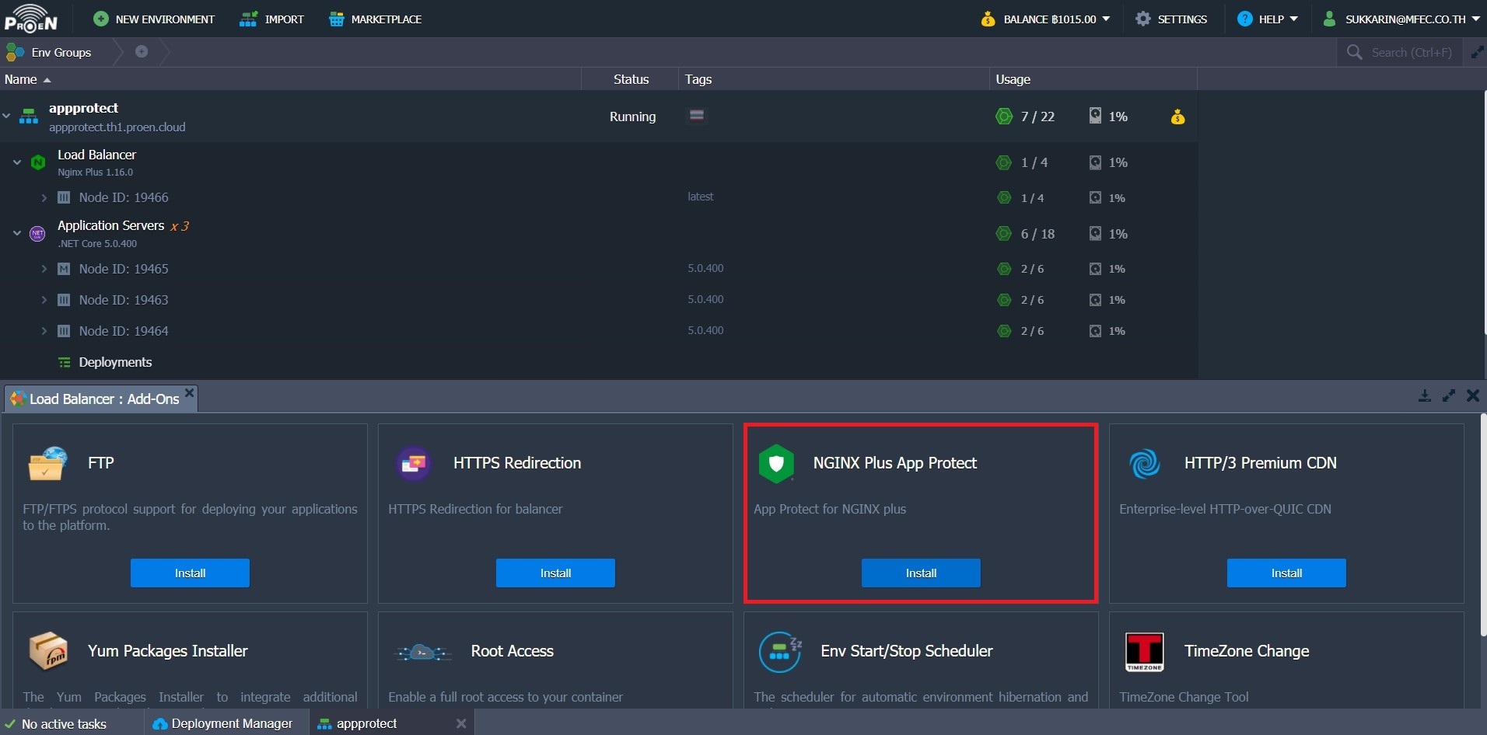Collapse the Application Servers layer
This screenshot has height=735, width=1487.
click(x=17, y=233)
